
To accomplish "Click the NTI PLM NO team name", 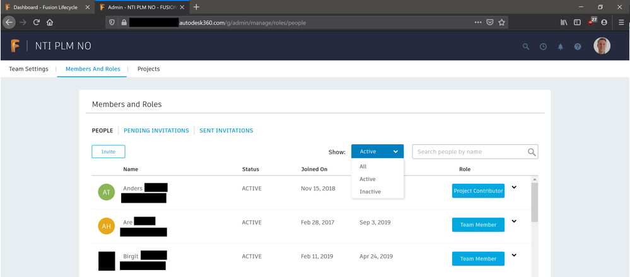I will (63, 46).
